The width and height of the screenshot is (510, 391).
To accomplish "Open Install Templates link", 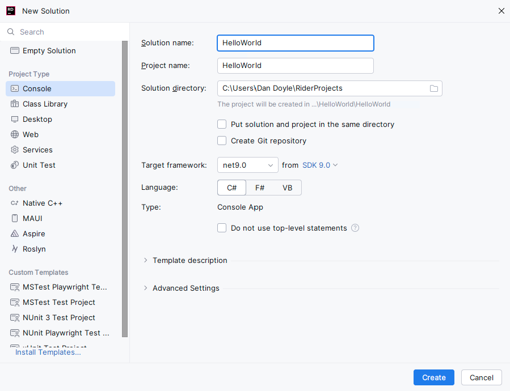I will click(x=48, y=352).
